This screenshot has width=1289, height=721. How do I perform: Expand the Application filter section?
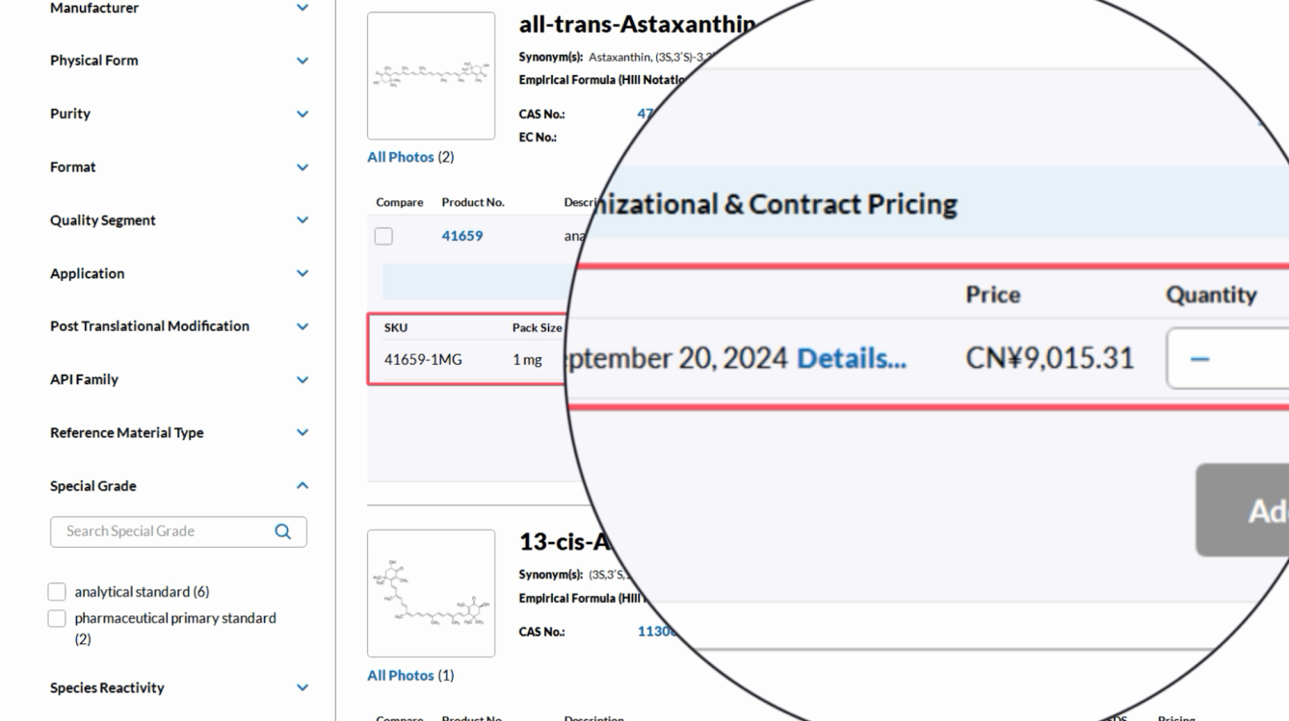[303, 273]
